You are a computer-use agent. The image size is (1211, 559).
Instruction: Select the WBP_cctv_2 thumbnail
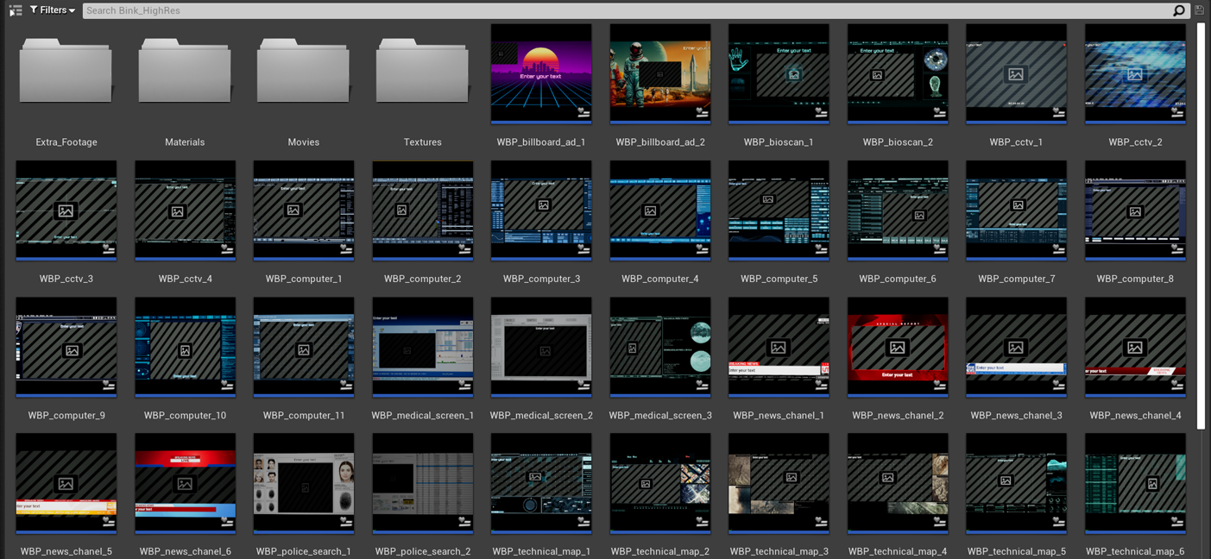[1135, 73]
